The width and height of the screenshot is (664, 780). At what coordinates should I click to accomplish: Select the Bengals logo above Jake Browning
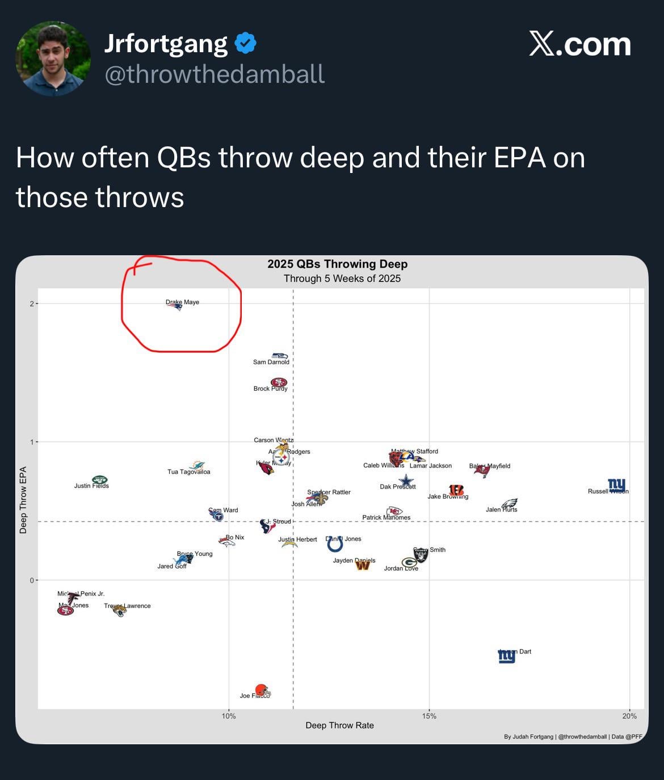[456, 490]
